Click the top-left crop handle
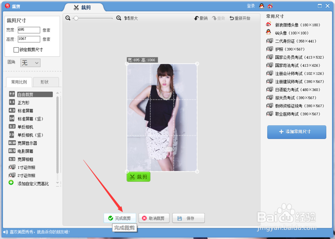The image size is (335, 239). (127, 64)
